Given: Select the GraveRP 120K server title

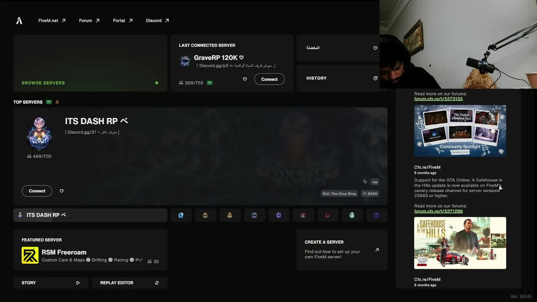Looking at the screenshot, I should click(216, 57).
